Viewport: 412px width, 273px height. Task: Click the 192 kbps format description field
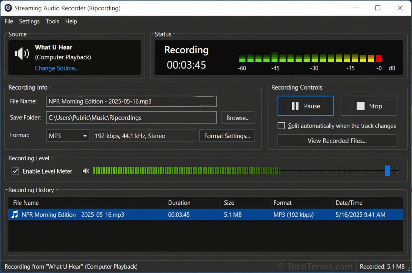tap(144, 136)
